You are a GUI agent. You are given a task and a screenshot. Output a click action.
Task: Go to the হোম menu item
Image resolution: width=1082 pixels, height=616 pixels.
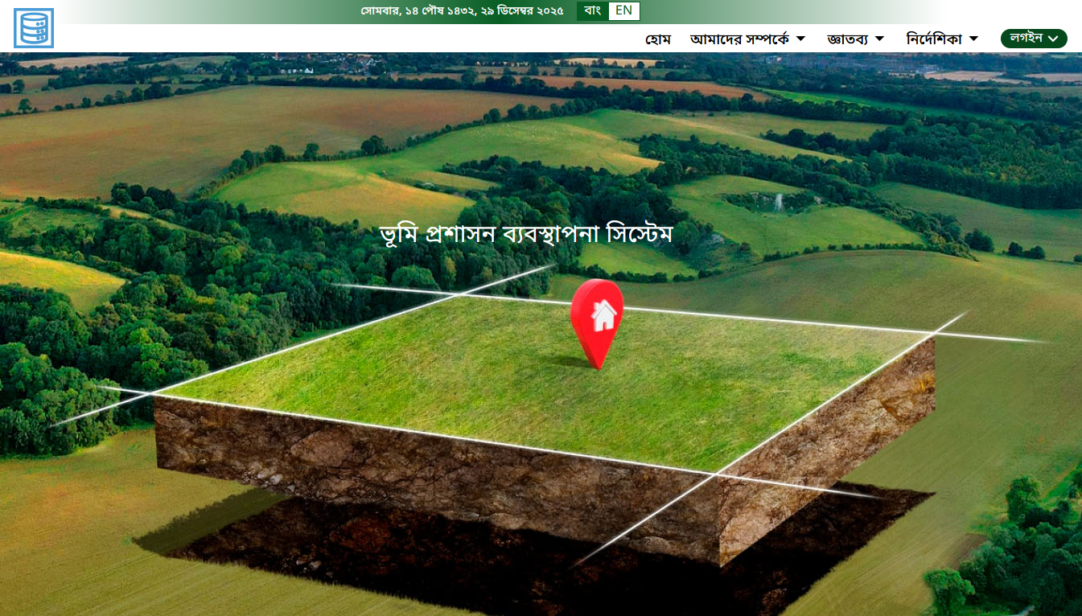point(658,39)
